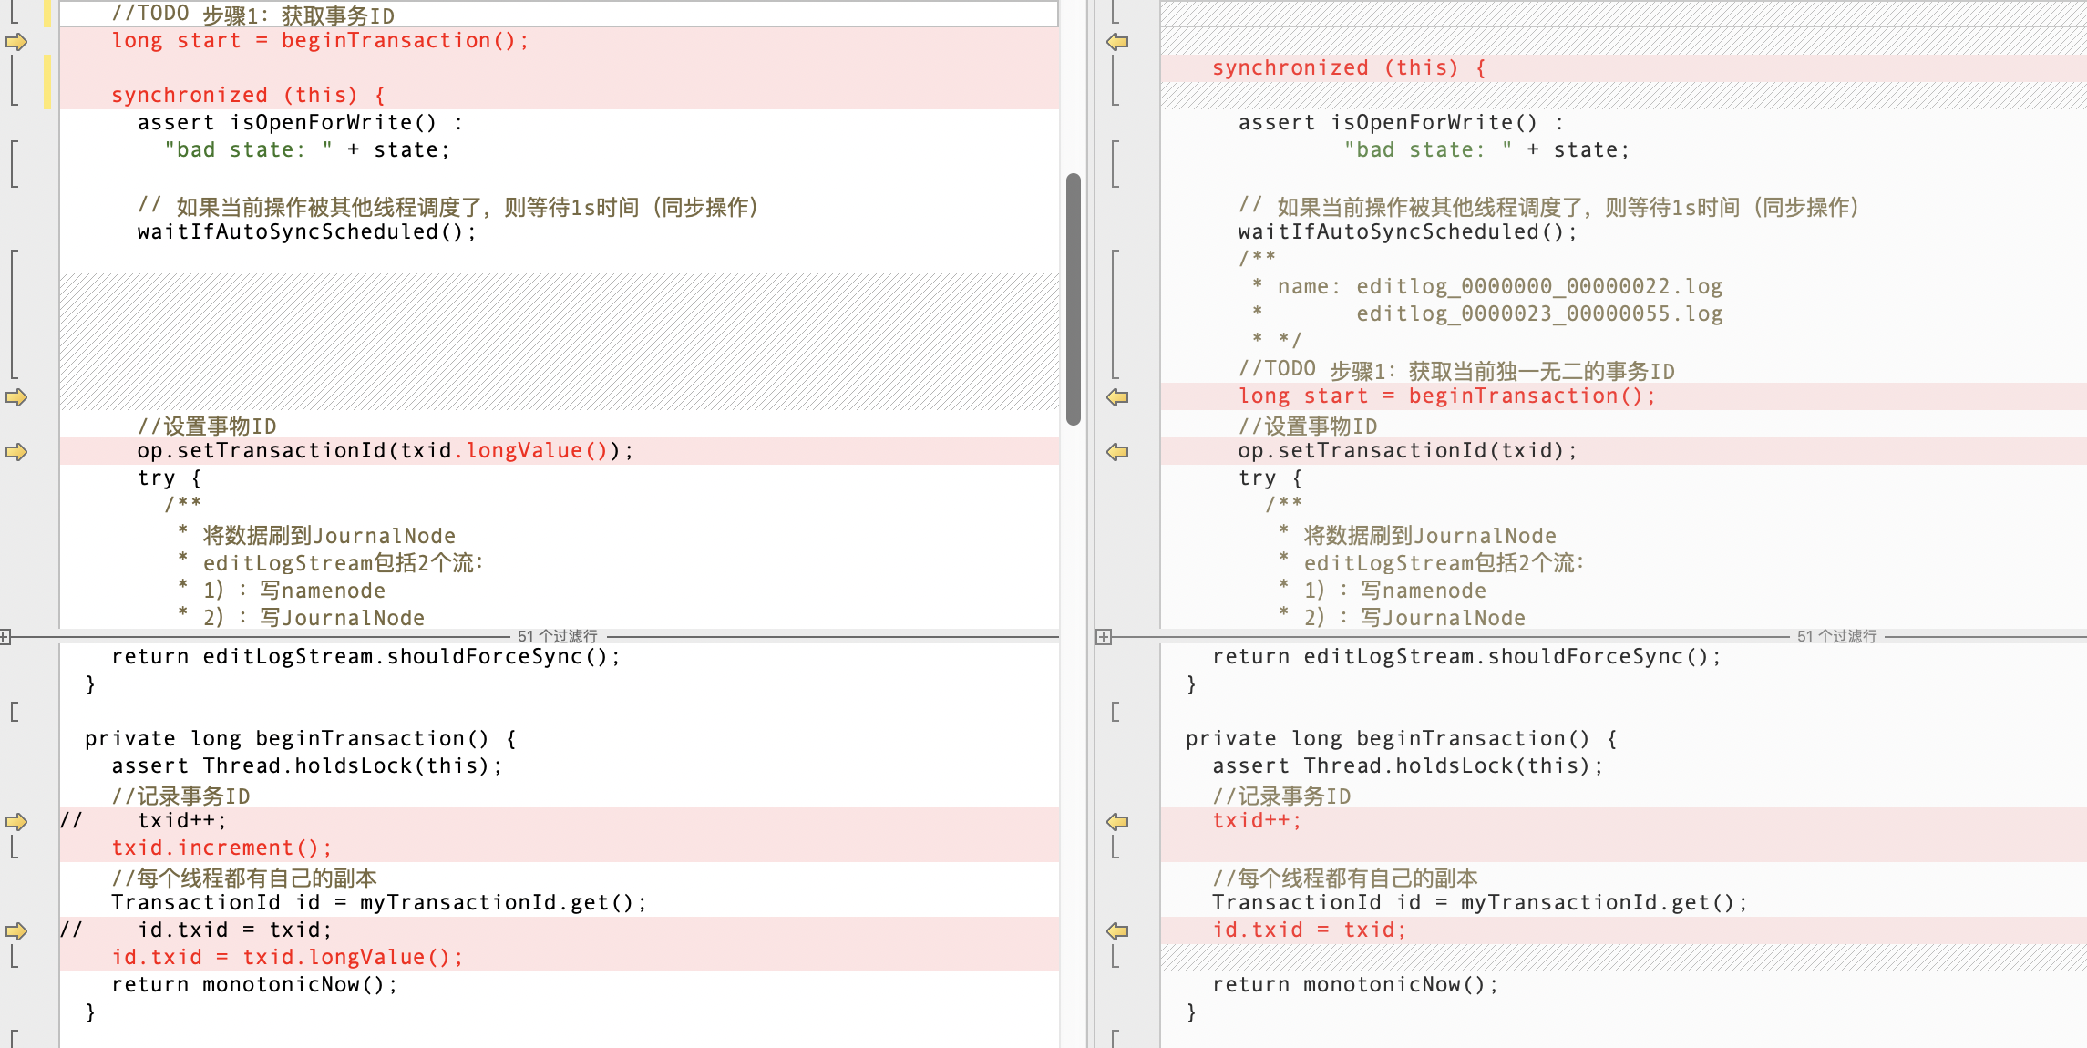Click the left pane vertical scrollbar thumb
The width and height of the screenshot is (2087, 1048).
[1074, 299]
